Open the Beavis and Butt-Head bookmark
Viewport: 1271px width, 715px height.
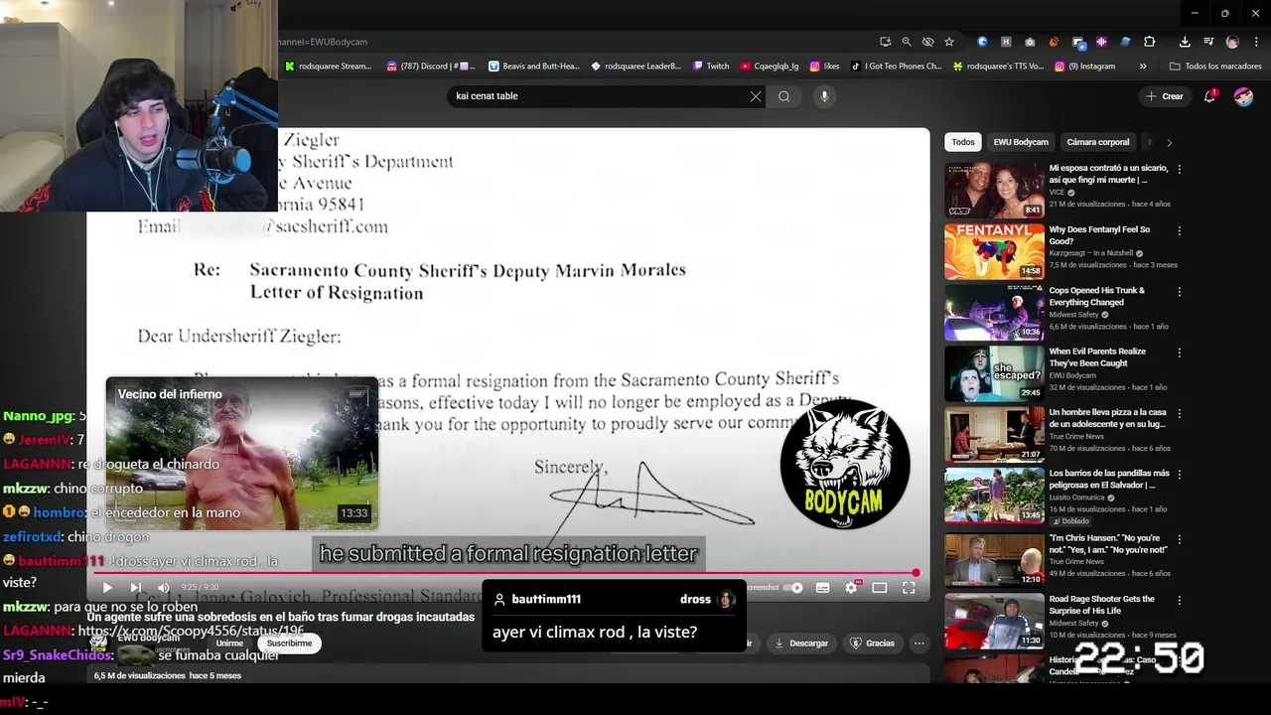tap(533, 67)
